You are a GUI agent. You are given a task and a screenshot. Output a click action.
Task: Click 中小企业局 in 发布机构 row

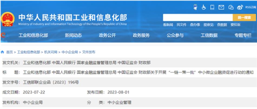33,103
